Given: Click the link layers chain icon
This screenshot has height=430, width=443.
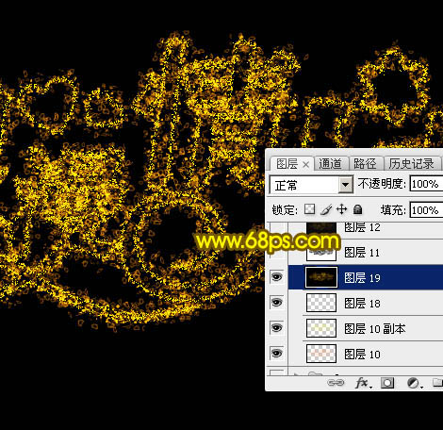Looking at the screenshot, I should [336, 383].
